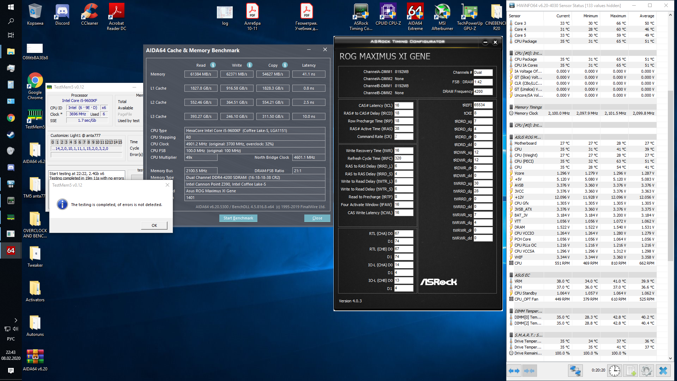
Task: Click the blue X close-sensors icon
Action: coord(663,371)
